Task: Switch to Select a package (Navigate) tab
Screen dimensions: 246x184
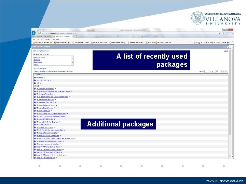Action: [63, 36]
